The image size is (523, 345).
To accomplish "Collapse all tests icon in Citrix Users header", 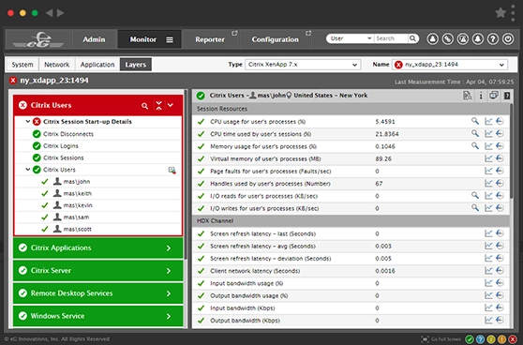I will (158, 105).
